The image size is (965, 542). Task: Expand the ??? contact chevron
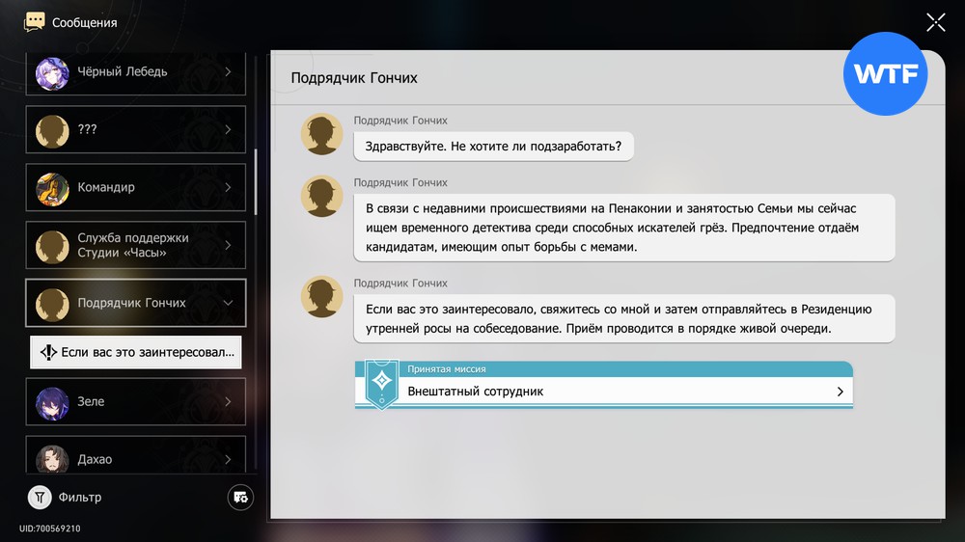tap(228, 130)
